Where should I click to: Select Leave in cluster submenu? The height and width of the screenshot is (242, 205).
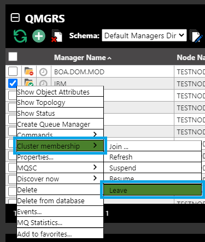pyautogui.click(x=153, y=190)
